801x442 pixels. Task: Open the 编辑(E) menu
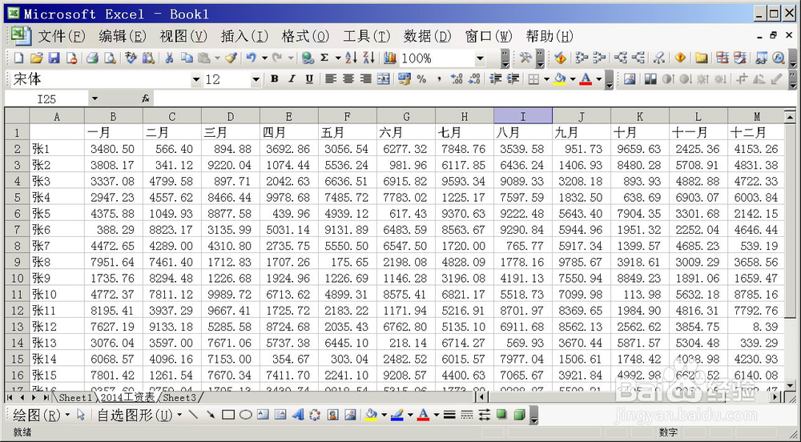[123, 36]
